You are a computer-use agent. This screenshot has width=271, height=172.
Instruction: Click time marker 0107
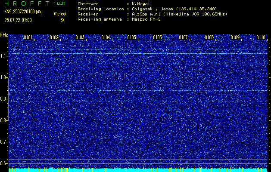(x=183, y=37)
